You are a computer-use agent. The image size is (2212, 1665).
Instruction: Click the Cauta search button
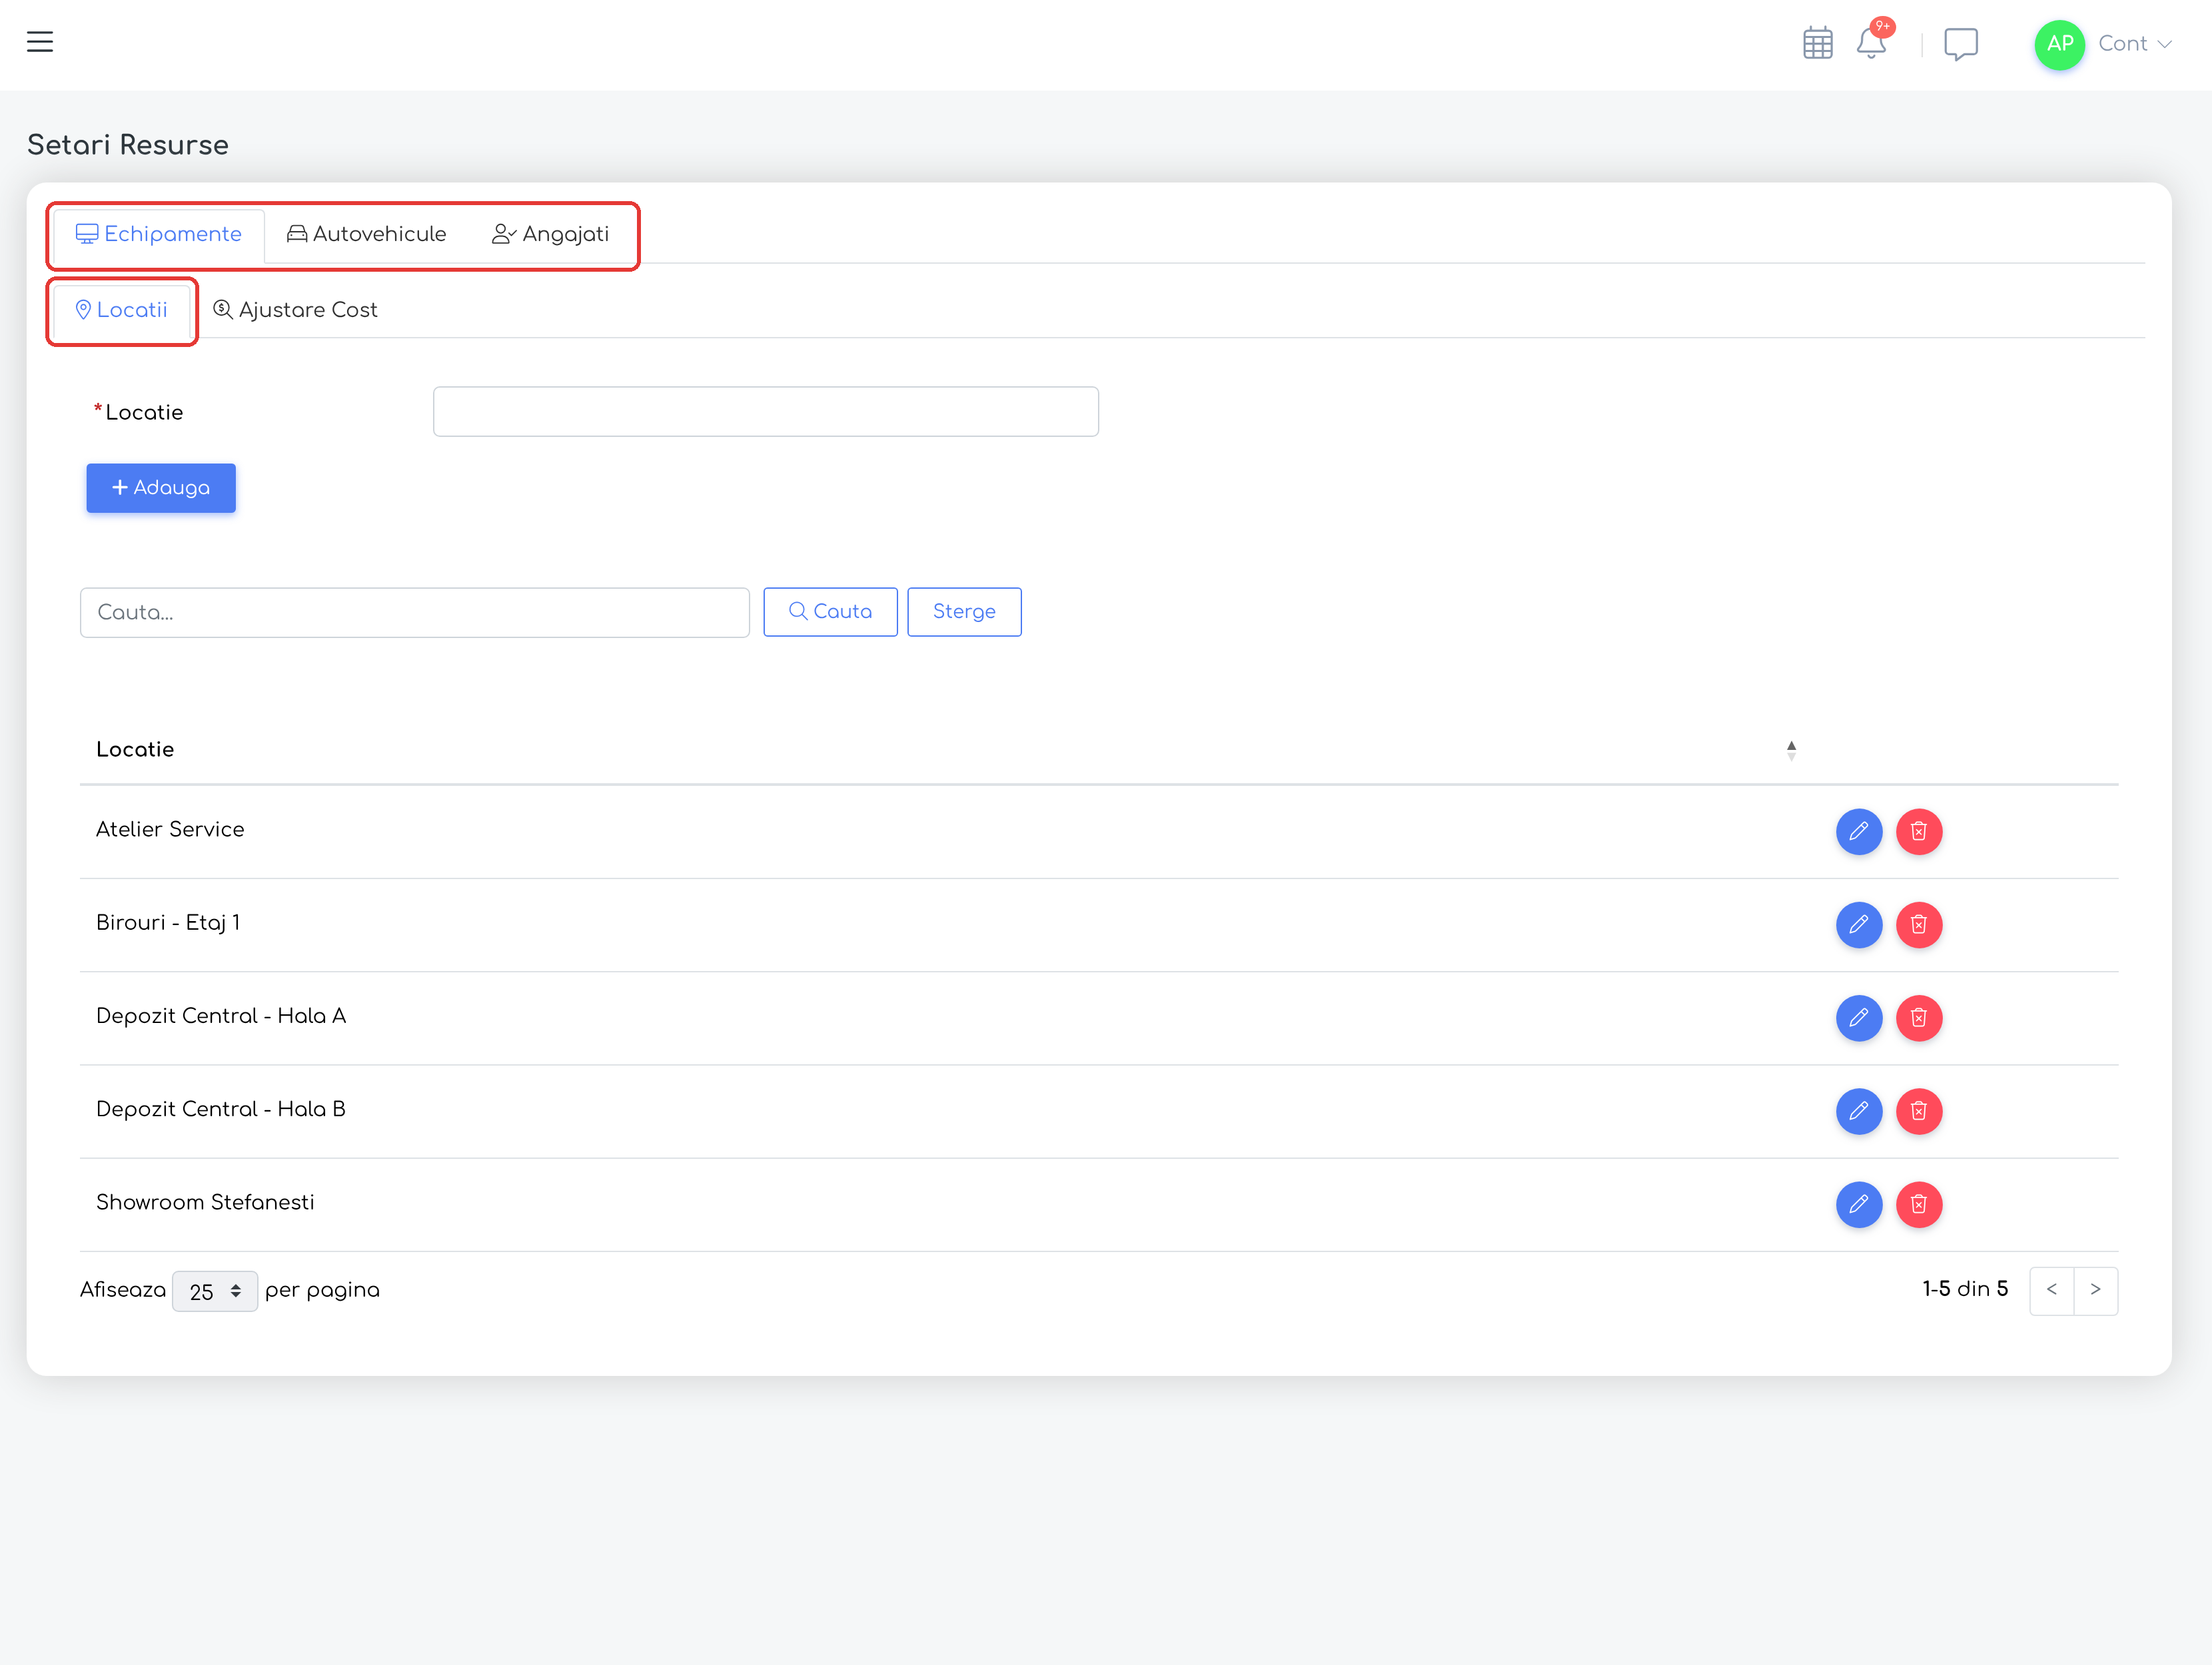830,611
